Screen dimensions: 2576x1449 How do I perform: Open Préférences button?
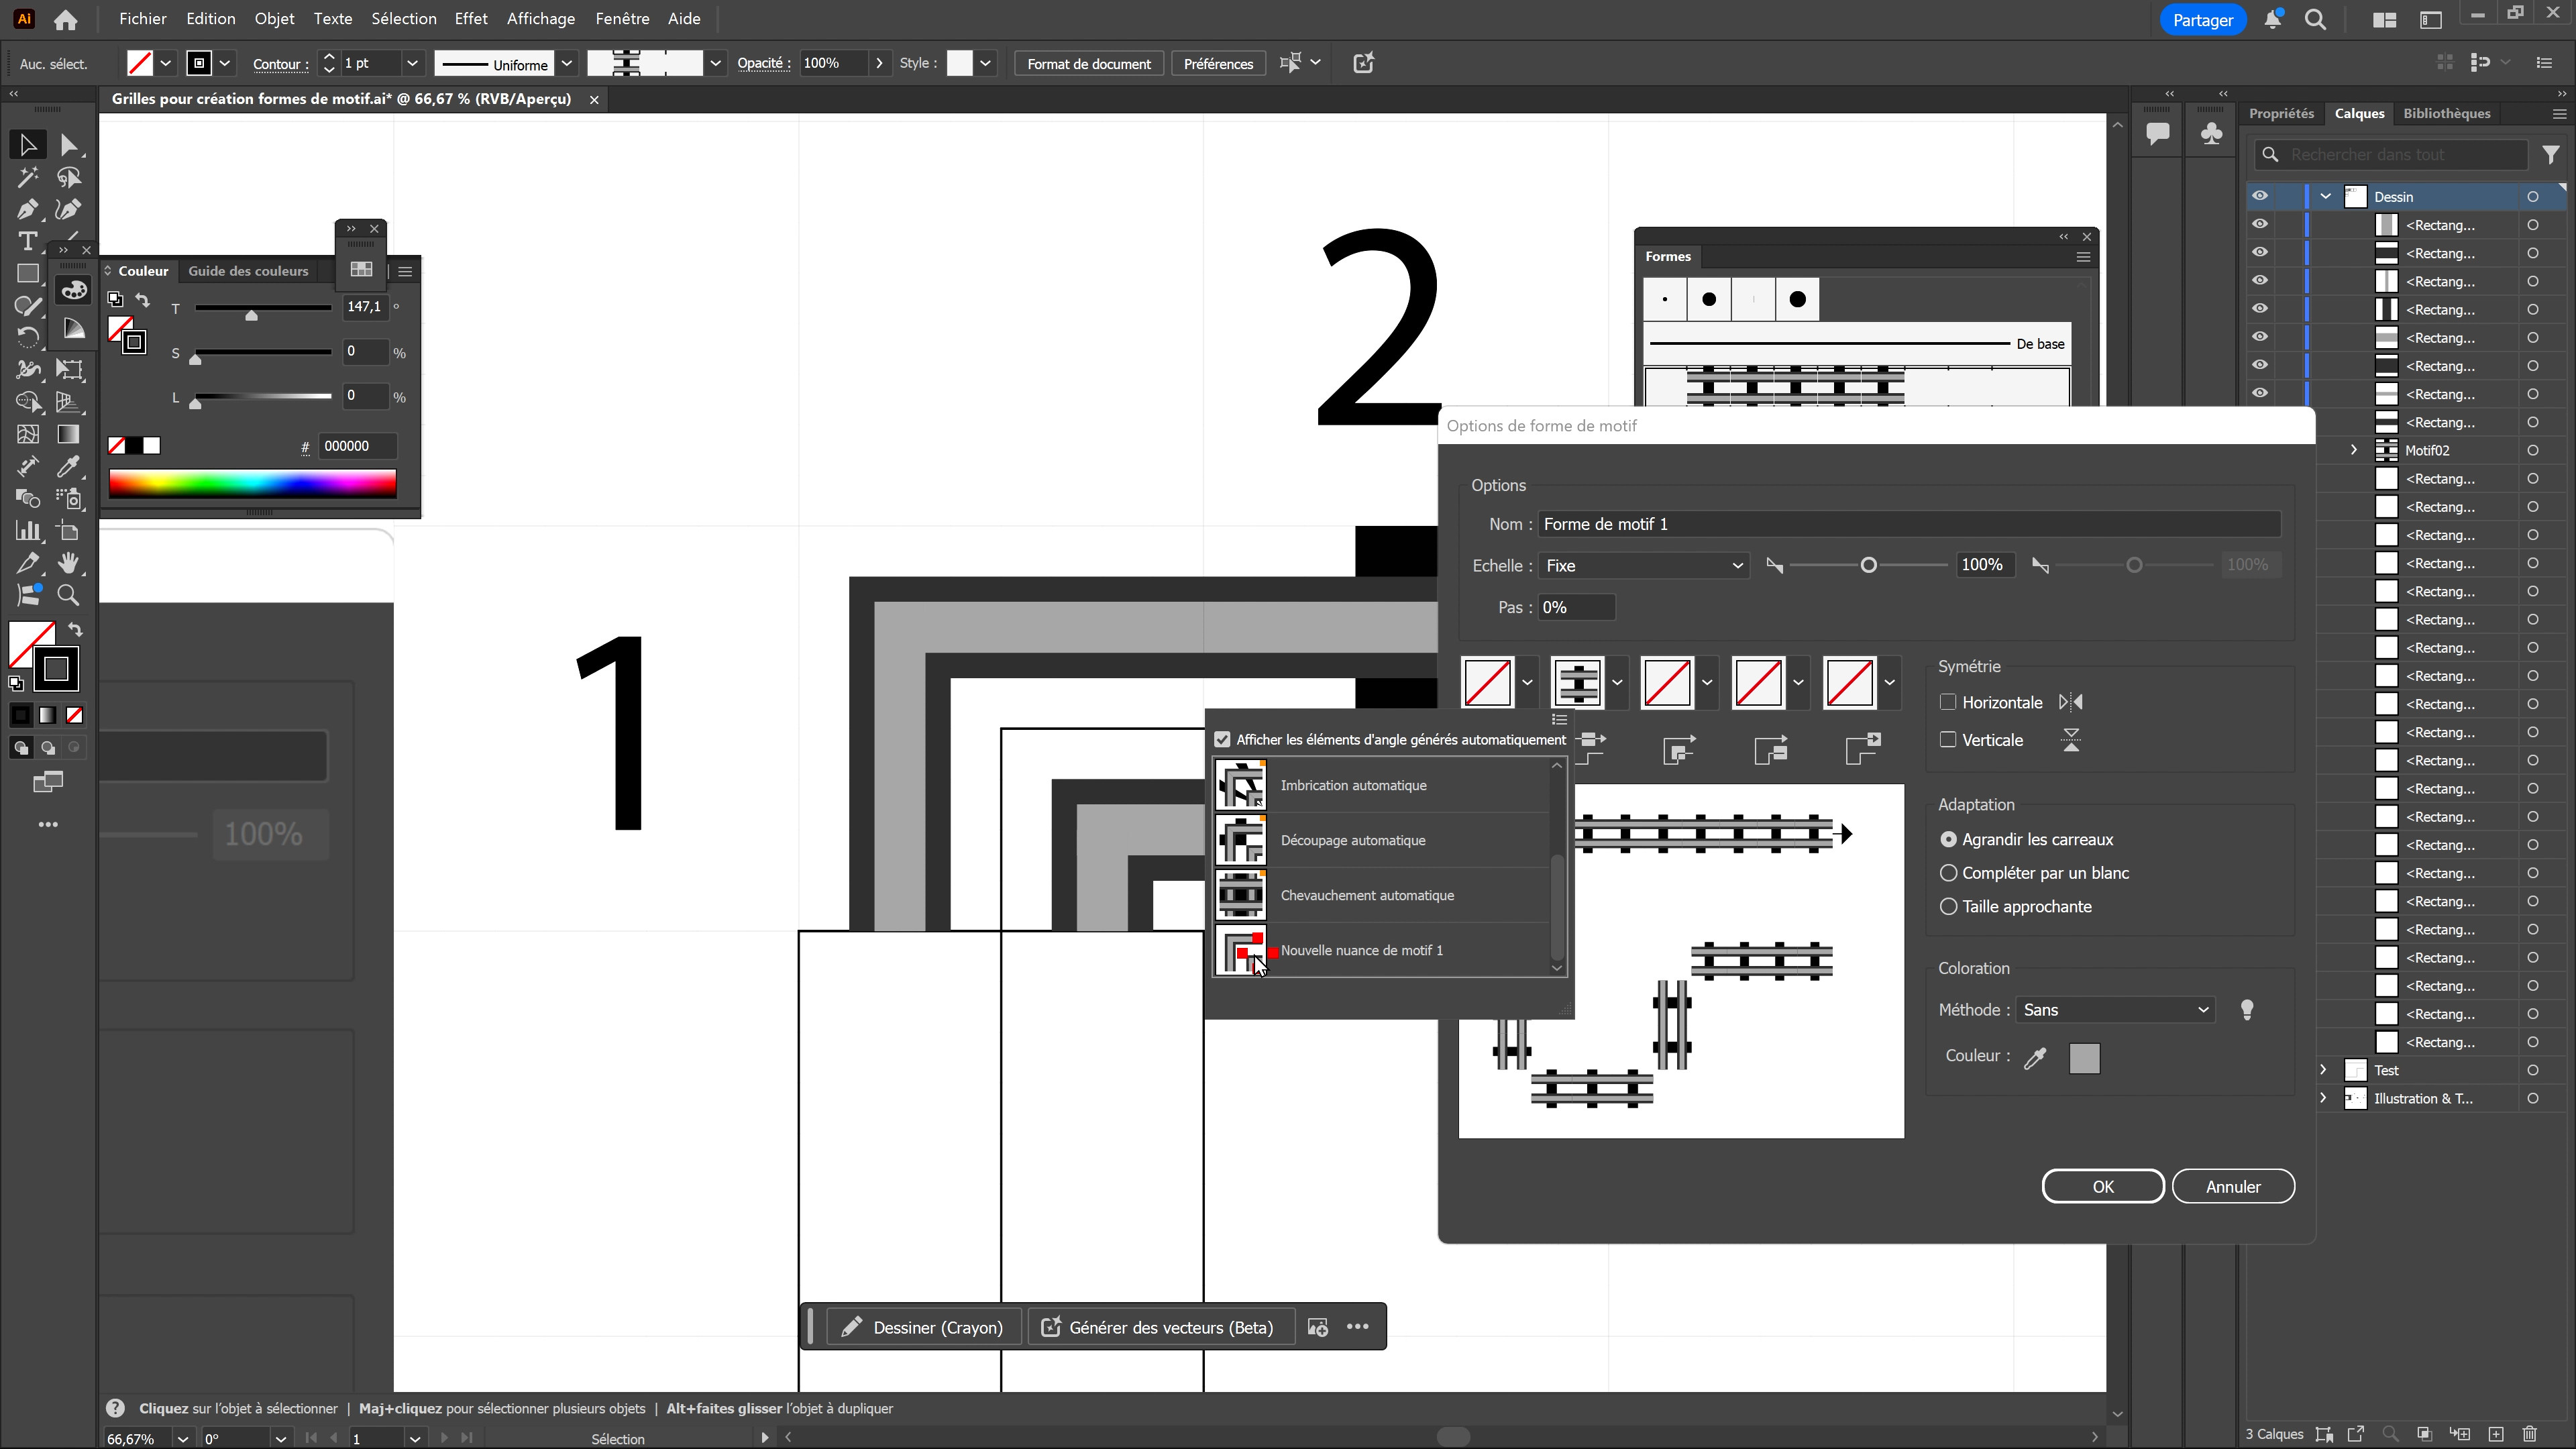[x=1218, y=63]
